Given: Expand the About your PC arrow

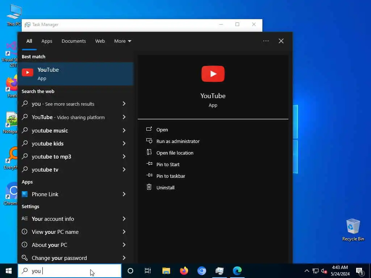Looking at the screenshot, I should tap(124, 245).
